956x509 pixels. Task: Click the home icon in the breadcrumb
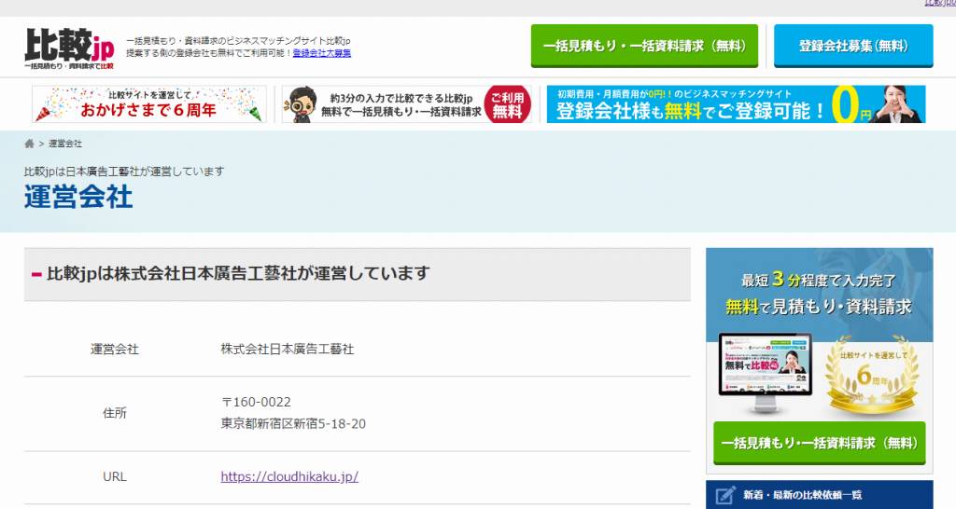coord(30,144)
